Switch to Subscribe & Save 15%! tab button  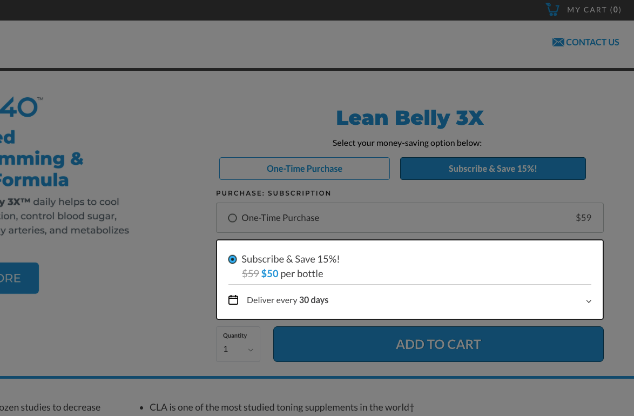(493, 169)
